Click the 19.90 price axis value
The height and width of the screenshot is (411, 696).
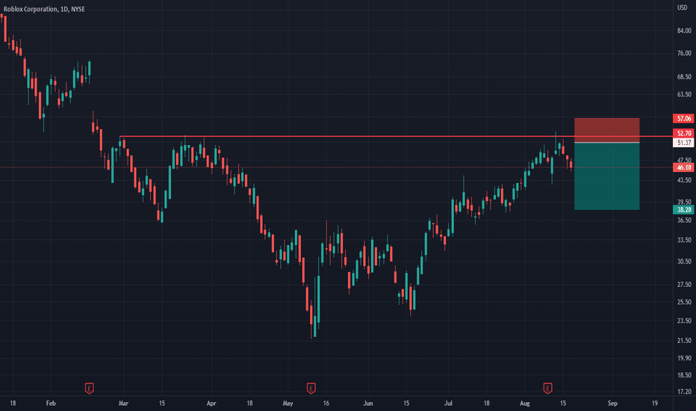pyautogui.click(x=684, y=358)
